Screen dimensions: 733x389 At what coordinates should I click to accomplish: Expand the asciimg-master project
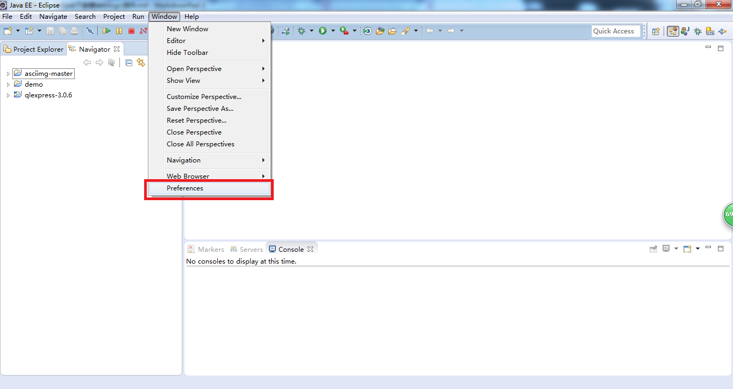[x=9, y=73]
